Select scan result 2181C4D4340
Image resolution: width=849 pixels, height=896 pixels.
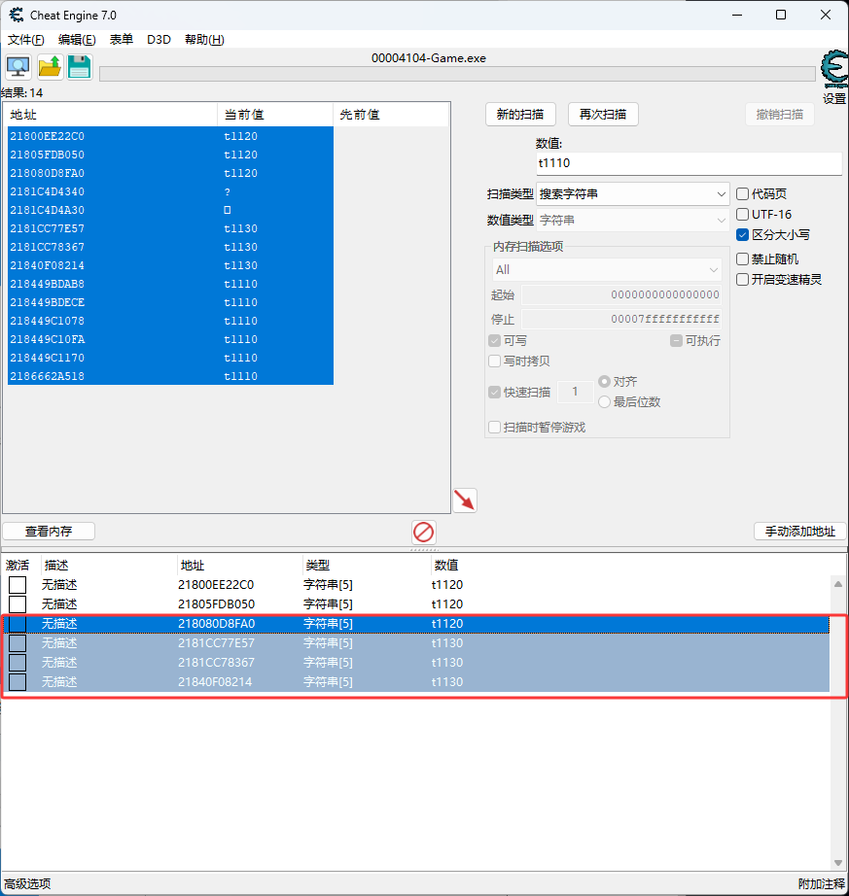click(170, 191)
